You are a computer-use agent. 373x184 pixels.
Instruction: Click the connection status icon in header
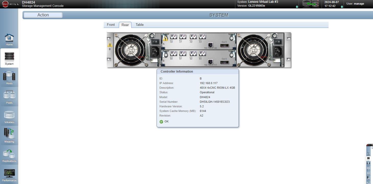[311, 4]
